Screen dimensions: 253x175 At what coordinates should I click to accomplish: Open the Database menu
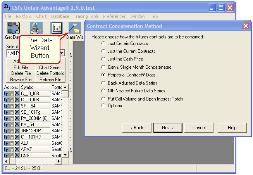[60, 16]
